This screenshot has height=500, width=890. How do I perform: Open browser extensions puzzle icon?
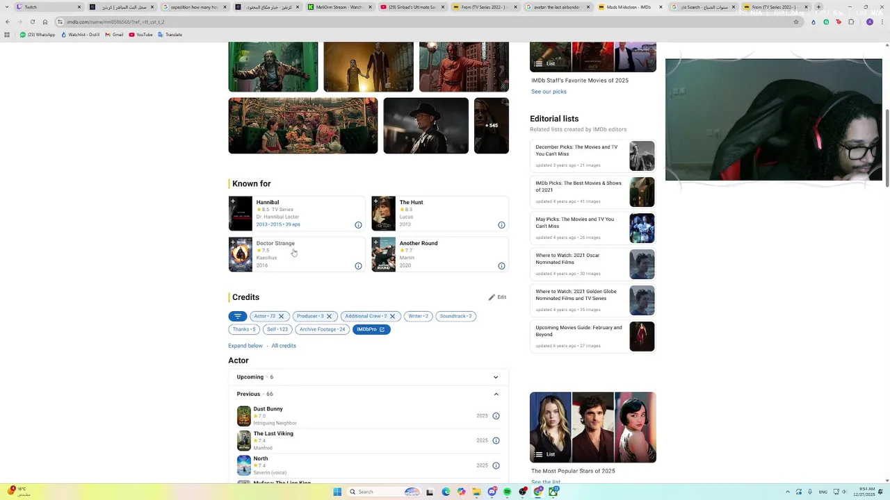tap(851, 22)
